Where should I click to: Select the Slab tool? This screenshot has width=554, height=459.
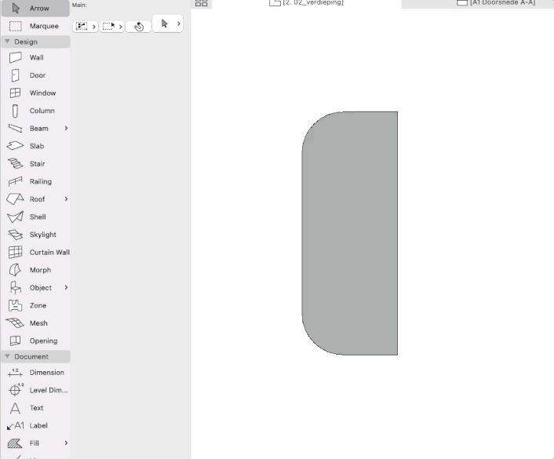(35, 146)
